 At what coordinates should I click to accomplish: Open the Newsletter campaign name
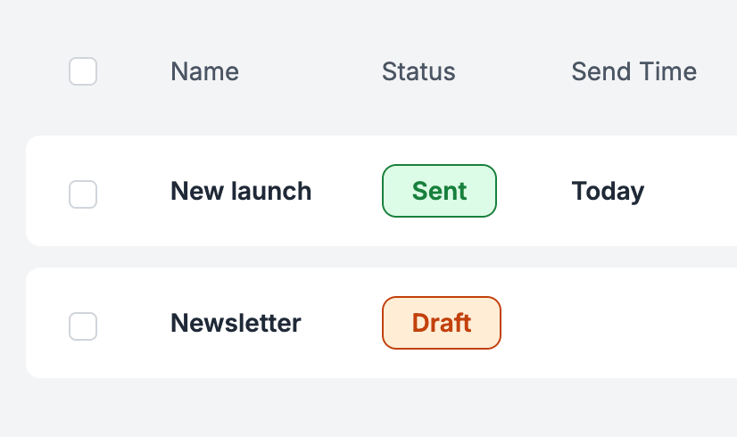pos(236,323)
